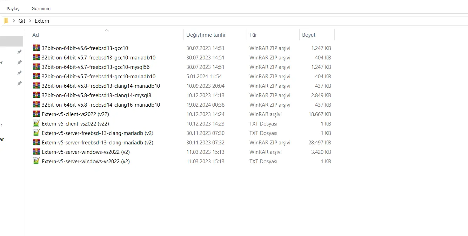Screen dimensions: 468x236
Task: Click the folder icon in the address bar
Action: pos(6,21)
